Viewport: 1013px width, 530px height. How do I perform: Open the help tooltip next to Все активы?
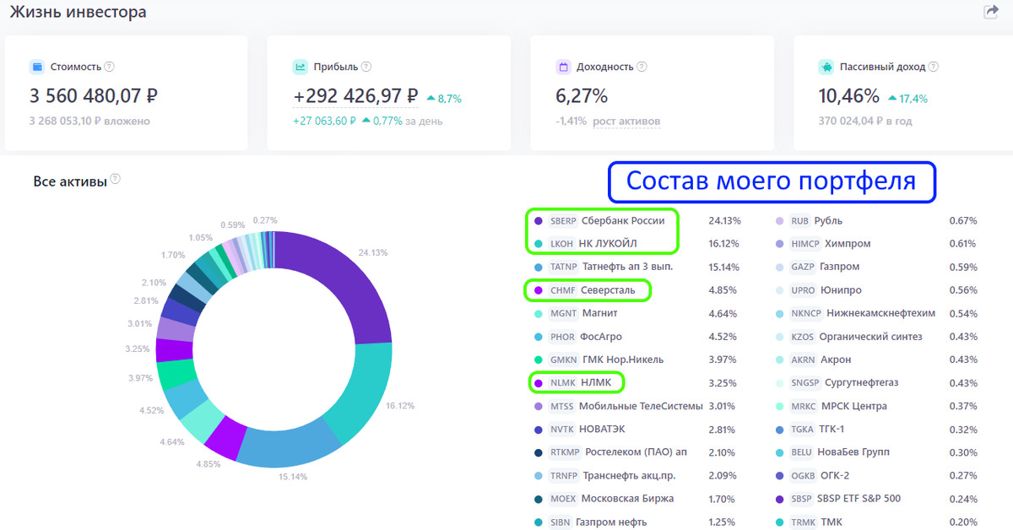116,179
